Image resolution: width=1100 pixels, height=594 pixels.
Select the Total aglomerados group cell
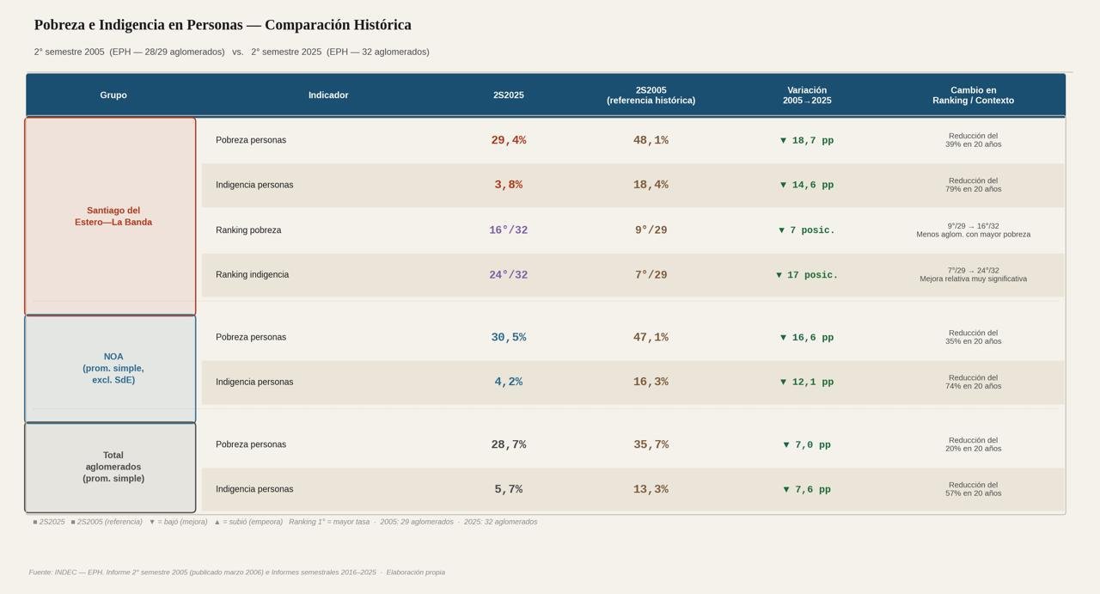pyautogui.click(x=113, y=467)
